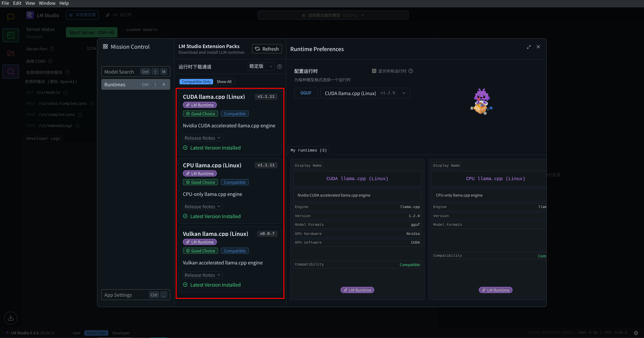
Task: Click the help icon next to 显示所有运行时
Action: click(x=411, y=71)
